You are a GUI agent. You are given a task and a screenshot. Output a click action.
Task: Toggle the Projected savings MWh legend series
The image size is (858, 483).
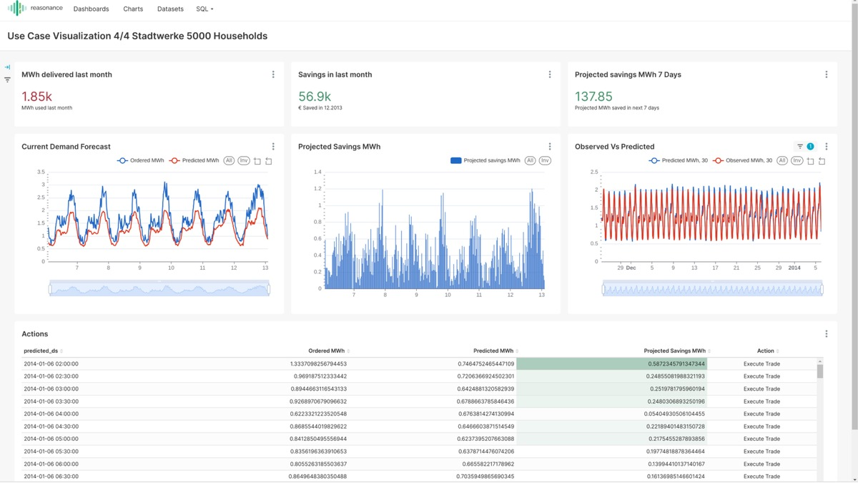(485, 161)
